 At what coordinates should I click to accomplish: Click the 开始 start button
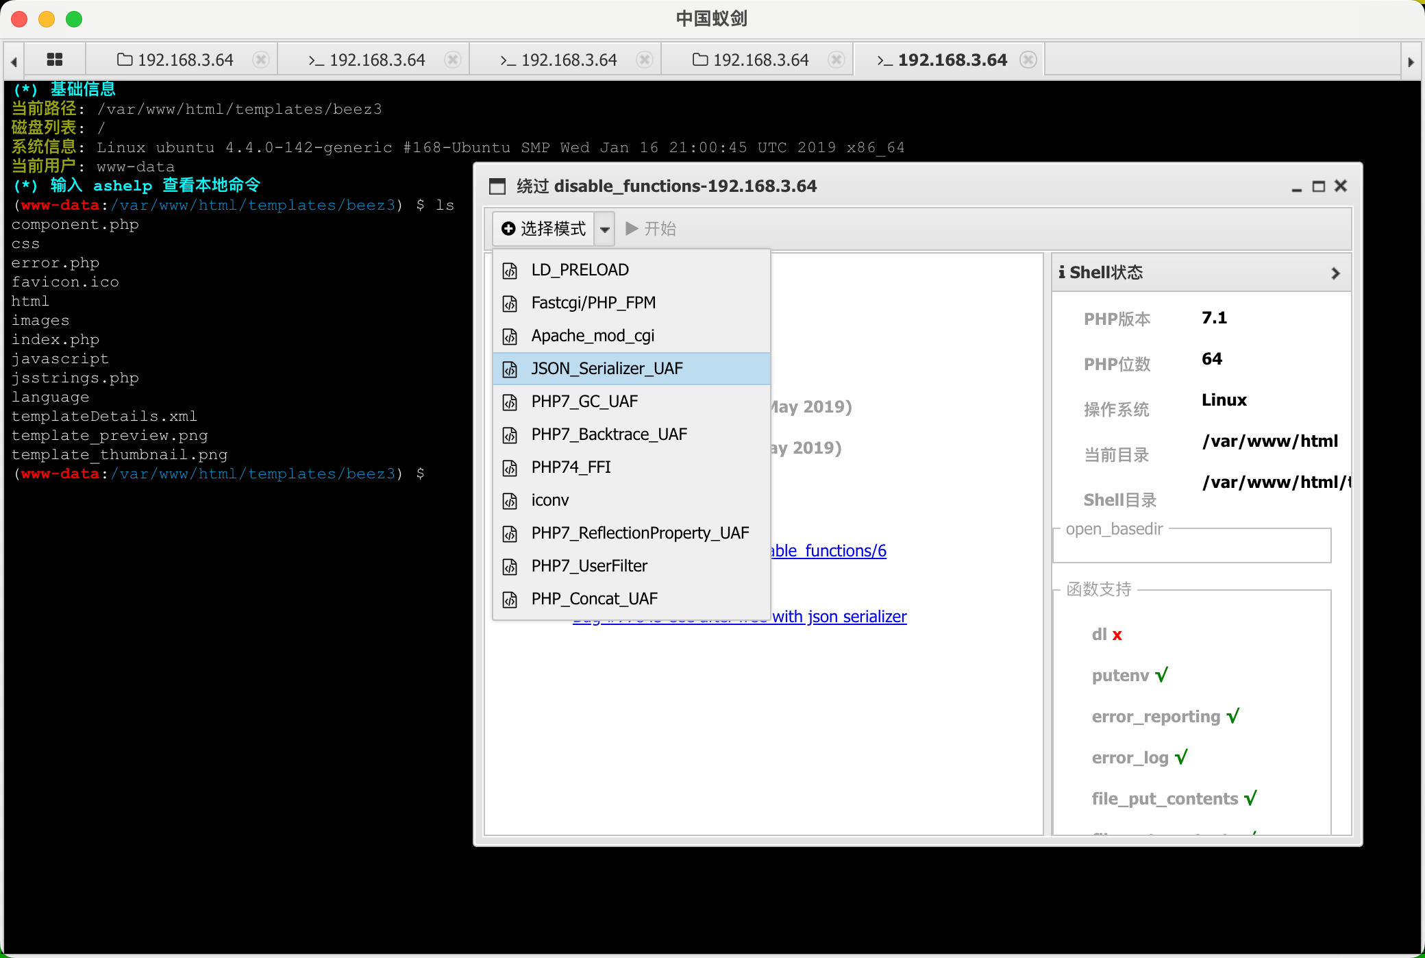point(651,229)
